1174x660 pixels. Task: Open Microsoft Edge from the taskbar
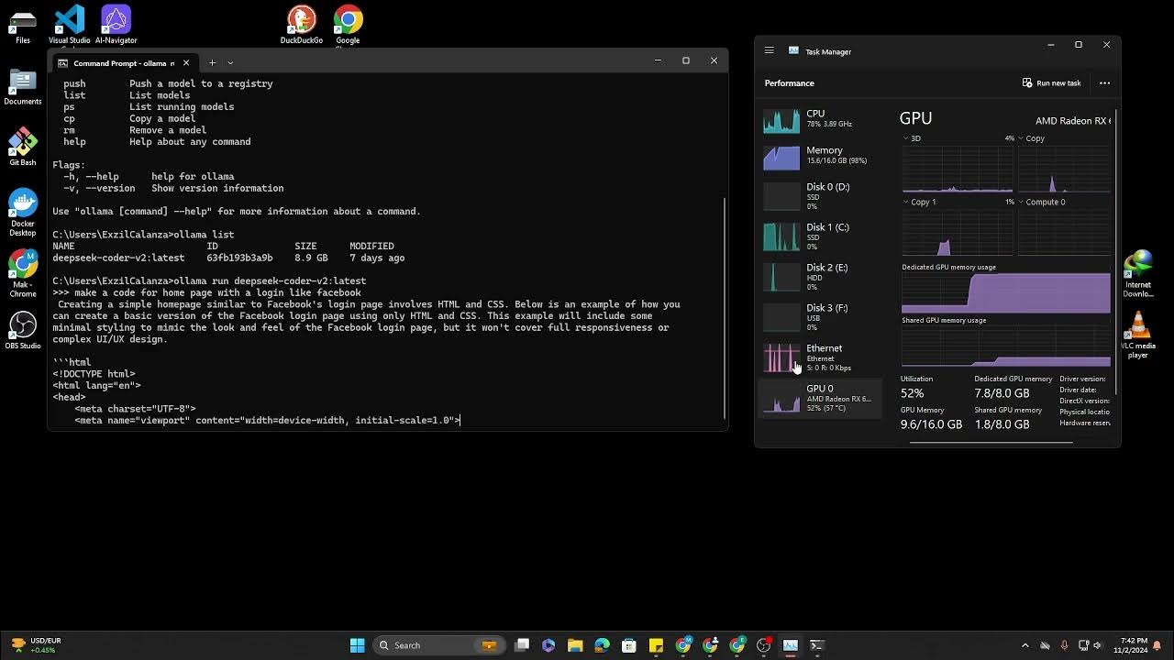tap(602, 645)
